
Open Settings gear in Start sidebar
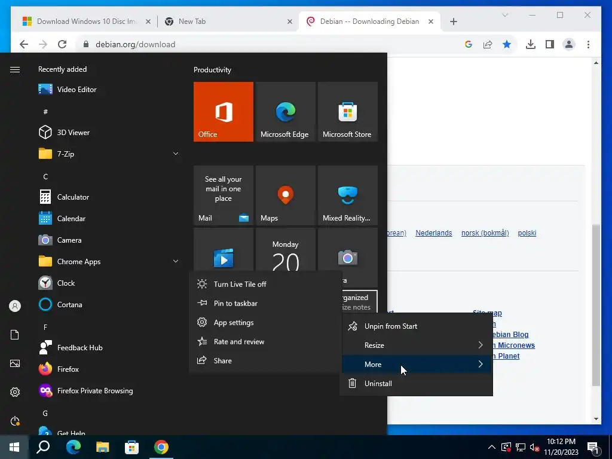15,392
